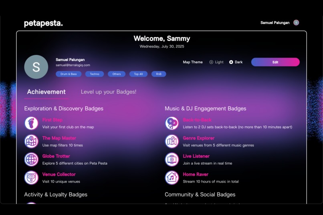Click the Edit profile button
Viewport: 323px width, 215px height.
[x=275, y=62]
